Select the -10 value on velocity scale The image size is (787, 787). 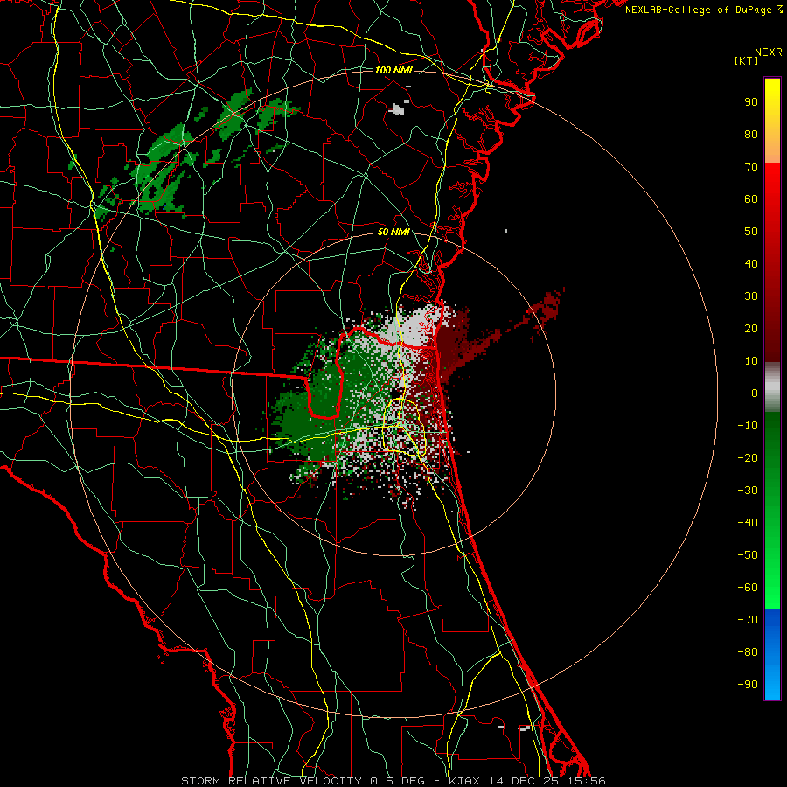(748, 426)
